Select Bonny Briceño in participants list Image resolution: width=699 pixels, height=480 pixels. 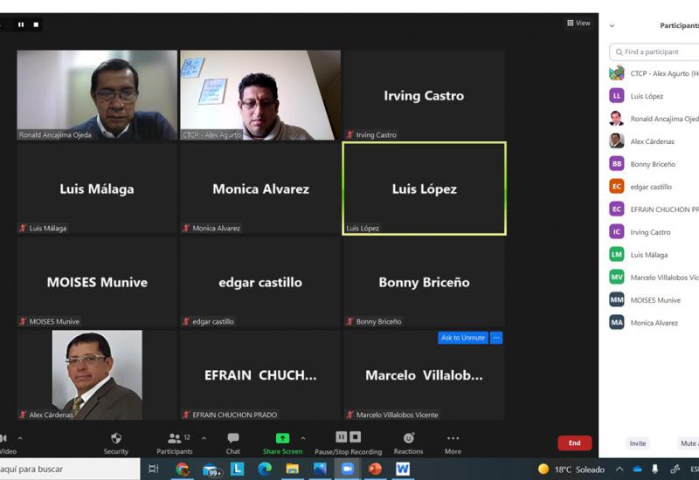click(x=653, y=164)
